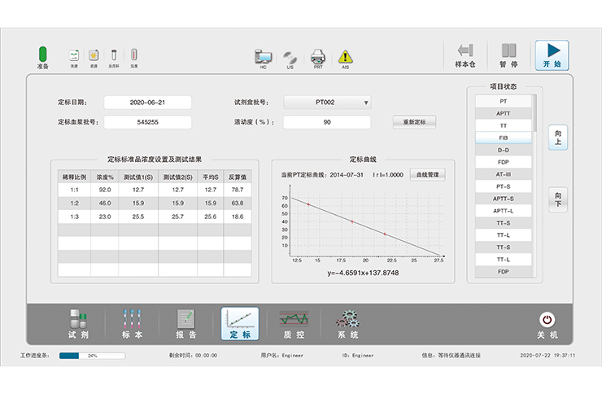
Task: Select TT in the 项目状态 list
Action: [x=504, y=125]
